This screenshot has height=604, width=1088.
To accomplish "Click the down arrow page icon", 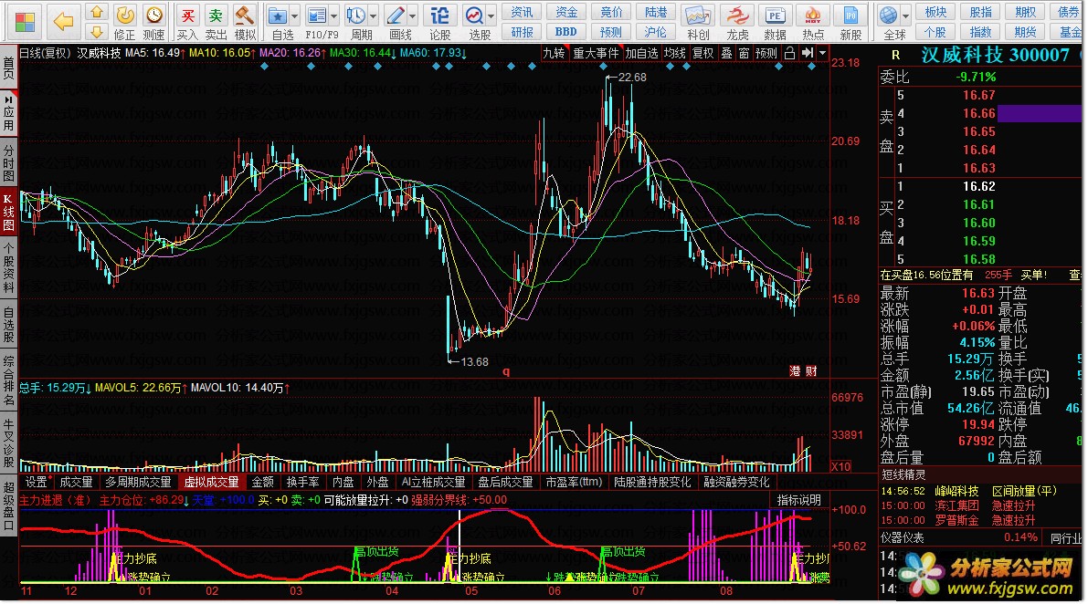I will 97,31.
